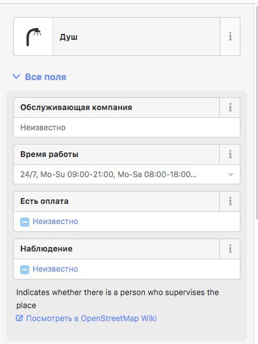This screenshot has height=344, width=258.
Task: Click the Наблюдение field label
Action: [46, 249]
